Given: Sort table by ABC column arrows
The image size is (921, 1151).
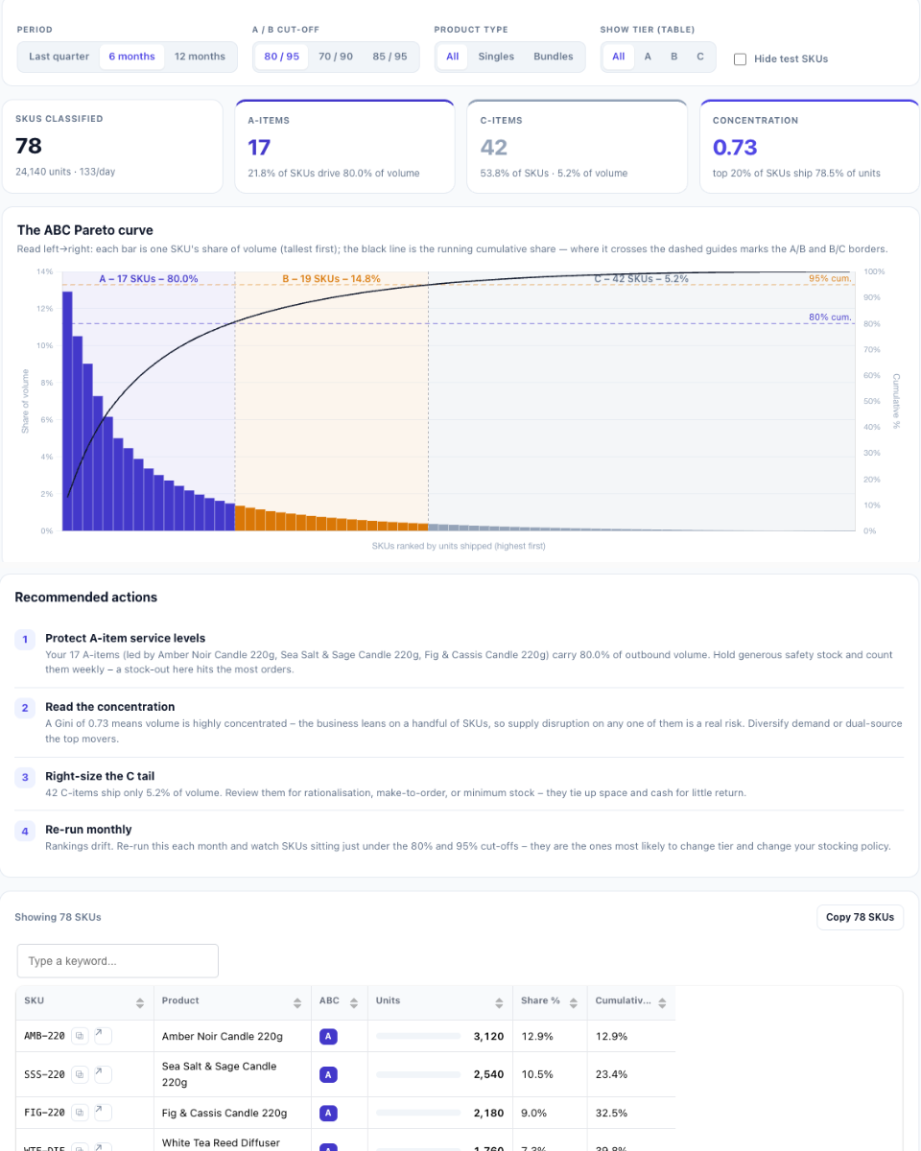Looking at the screenshot, I should [354, 1002].
